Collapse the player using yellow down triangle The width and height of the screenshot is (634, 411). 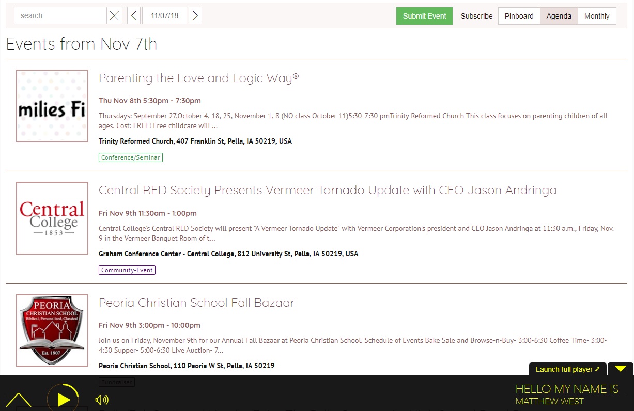click(621, 369)
